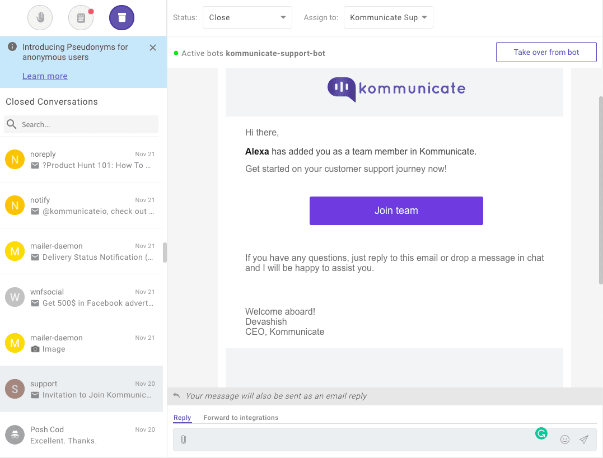
Task: Click the mail icon beside Invitation to Join
Action: pyautogui.click(x=35, y=395)
